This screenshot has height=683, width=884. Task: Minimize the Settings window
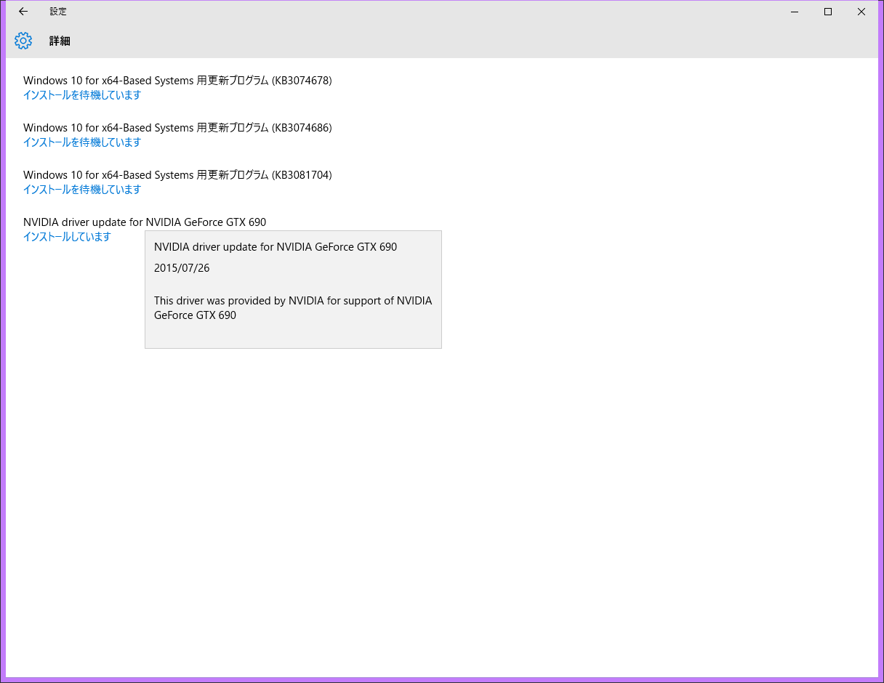[x=795, y=12]
